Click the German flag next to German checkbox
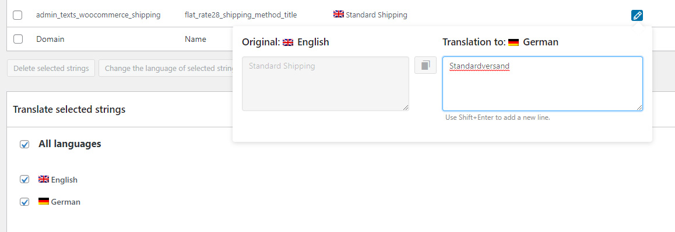Image resolution: width=675 pixels, height=232 pixels. coord(44,201)
